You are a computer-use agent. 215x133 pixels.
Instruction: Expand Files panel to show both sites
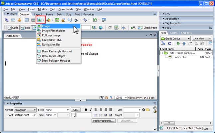[x=210, y=43]
